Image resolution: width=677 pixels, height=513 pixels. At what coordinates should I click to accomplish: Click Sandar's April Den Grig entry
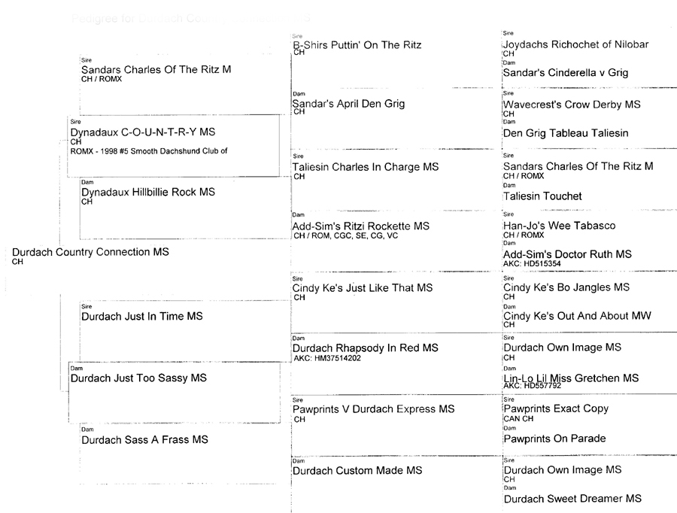pos(348,104)
